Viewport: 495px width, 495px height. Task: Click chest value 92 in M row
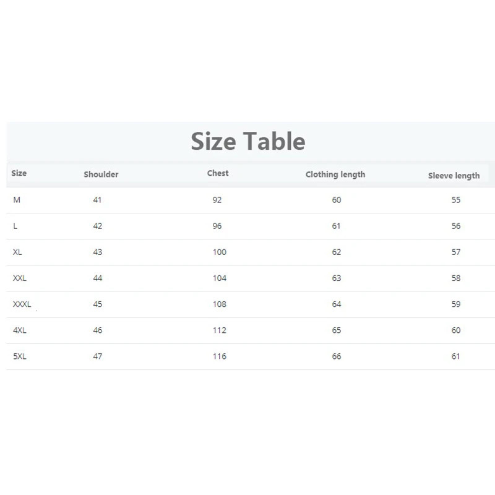coord(217,200)
